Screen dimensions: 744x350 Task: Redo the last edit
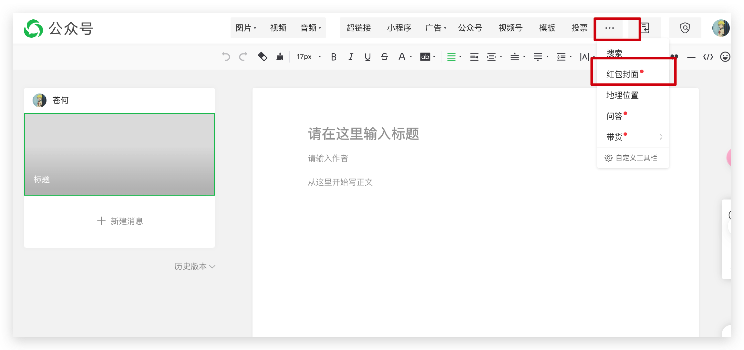coord(243,57)
